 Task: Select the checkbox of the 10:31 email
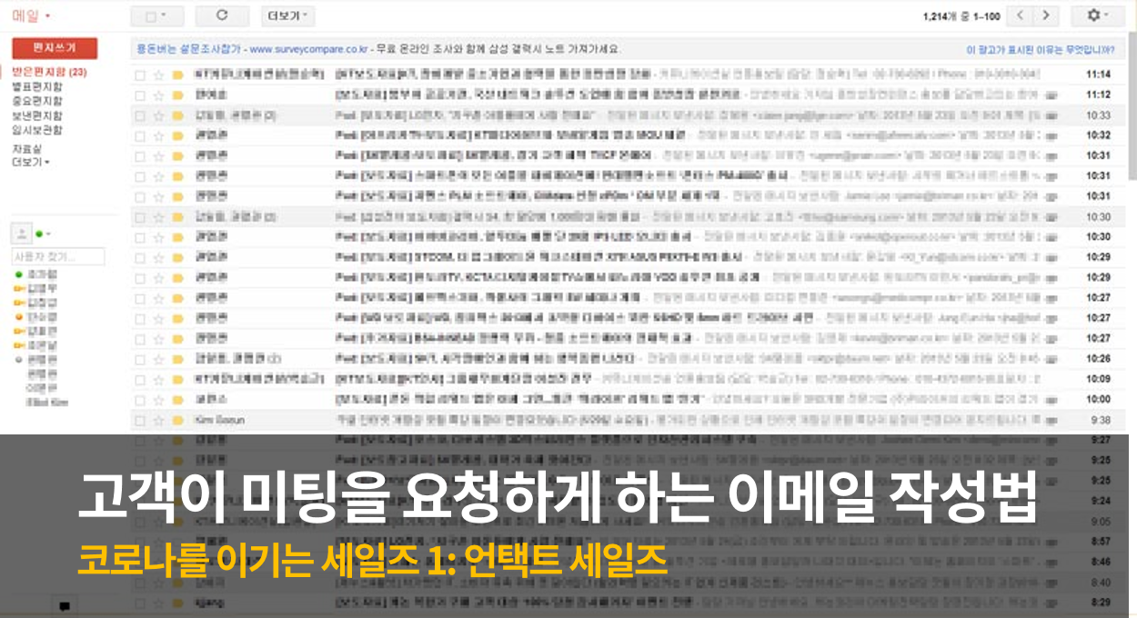pyautogui.click(x=140, y=155)
